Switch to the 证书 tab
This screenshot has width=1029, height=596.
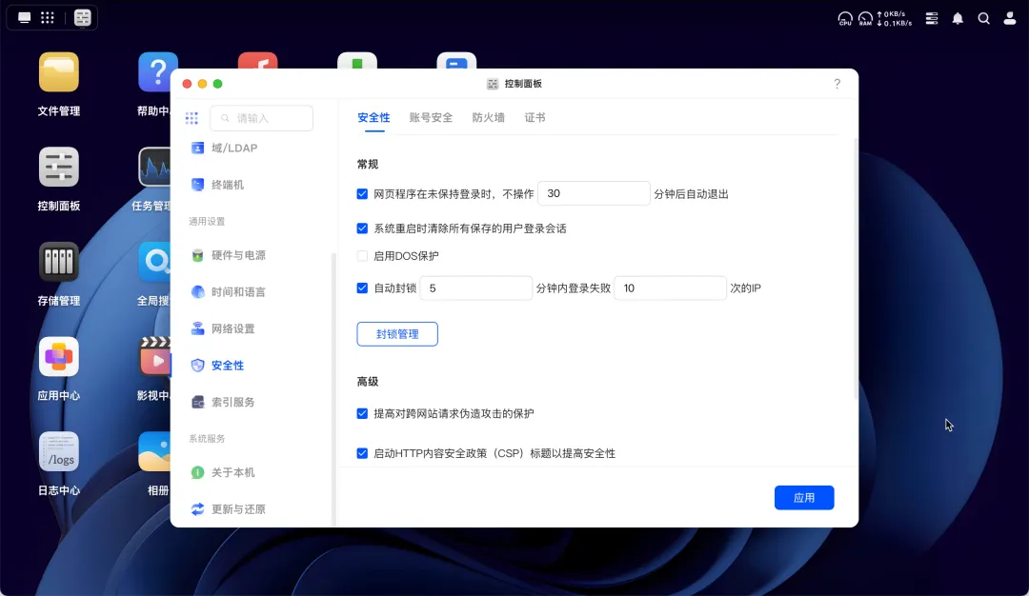(535, 117)
